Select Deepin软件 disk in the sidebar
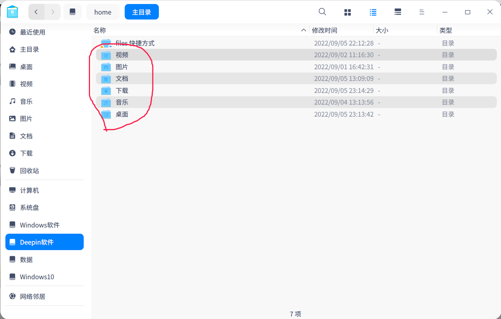 pyautogui.click(x=45, y=242)
